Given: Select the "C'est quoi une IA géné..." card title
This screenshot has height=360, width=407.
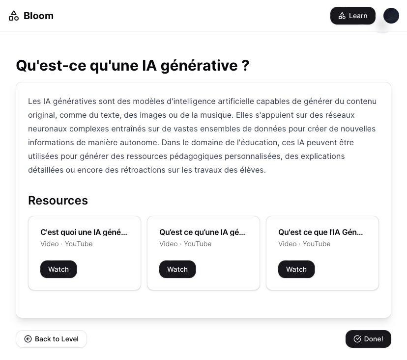Looking at the screenshot, I should (x=84, y=232).
